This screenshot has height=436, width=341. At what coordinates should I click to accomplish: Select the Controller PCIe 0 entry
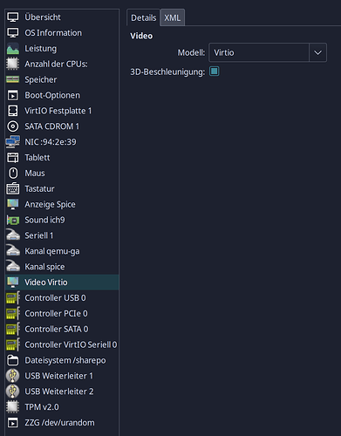(x=62, y=314)
